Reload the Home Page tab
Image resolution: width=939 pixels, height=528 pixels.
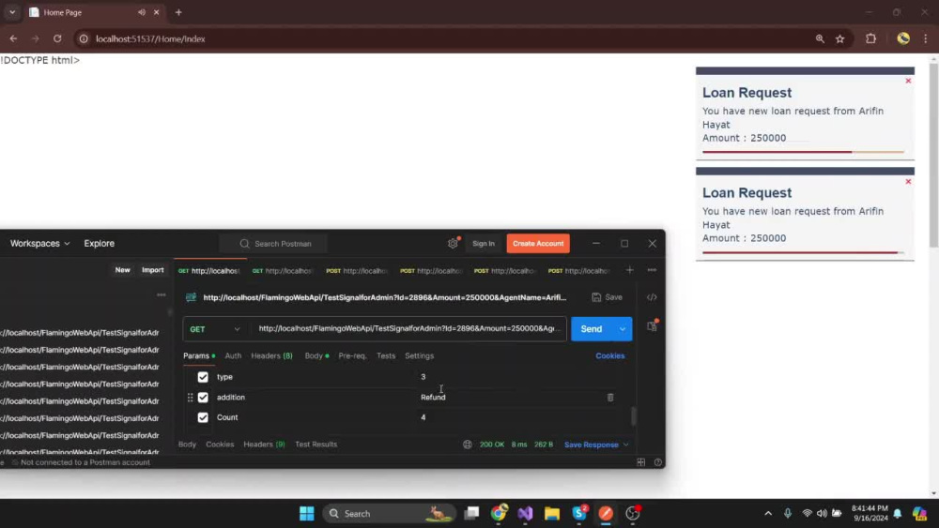57,38
